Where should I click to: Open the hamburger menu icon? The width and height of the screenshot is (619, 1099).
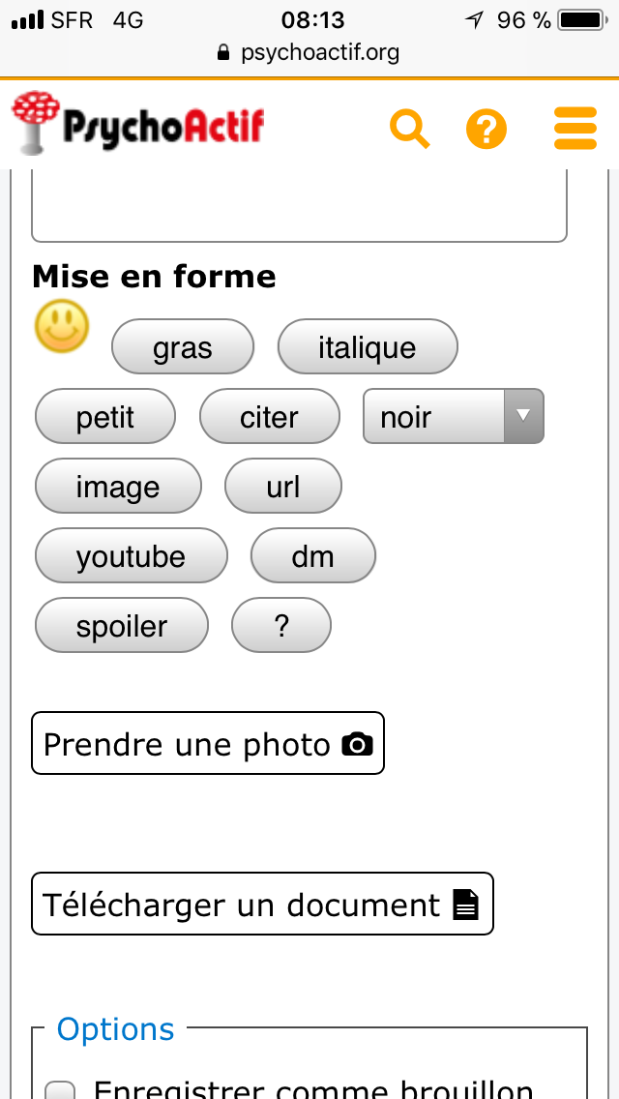point(575,129)
